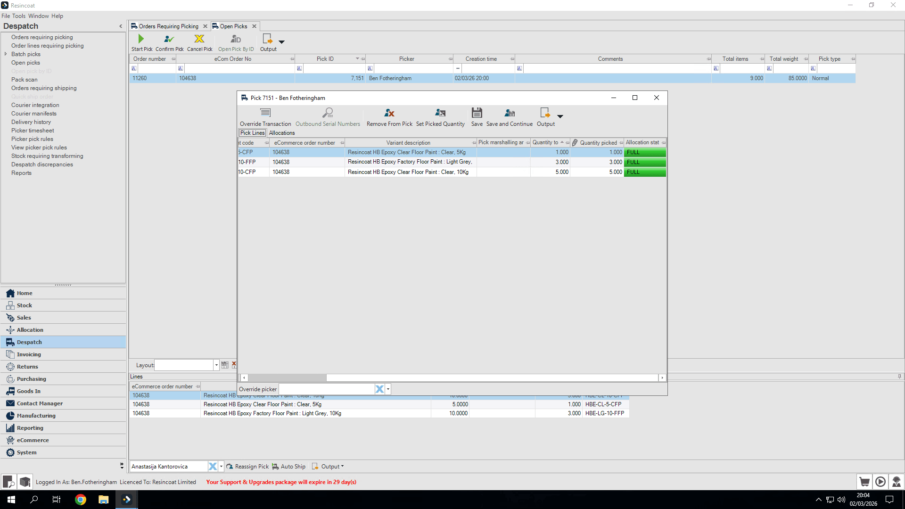Click the Output icon in the Pick window
Viewport: 905px width, 509px height.
(x=545, y=113)
